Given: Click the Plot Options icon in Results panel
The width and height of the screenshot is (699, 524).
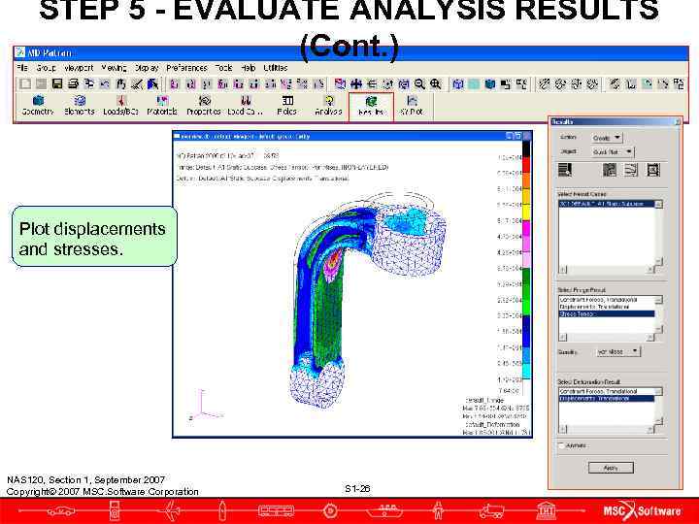Looking at the screenshot, I should tap(653, 170).
